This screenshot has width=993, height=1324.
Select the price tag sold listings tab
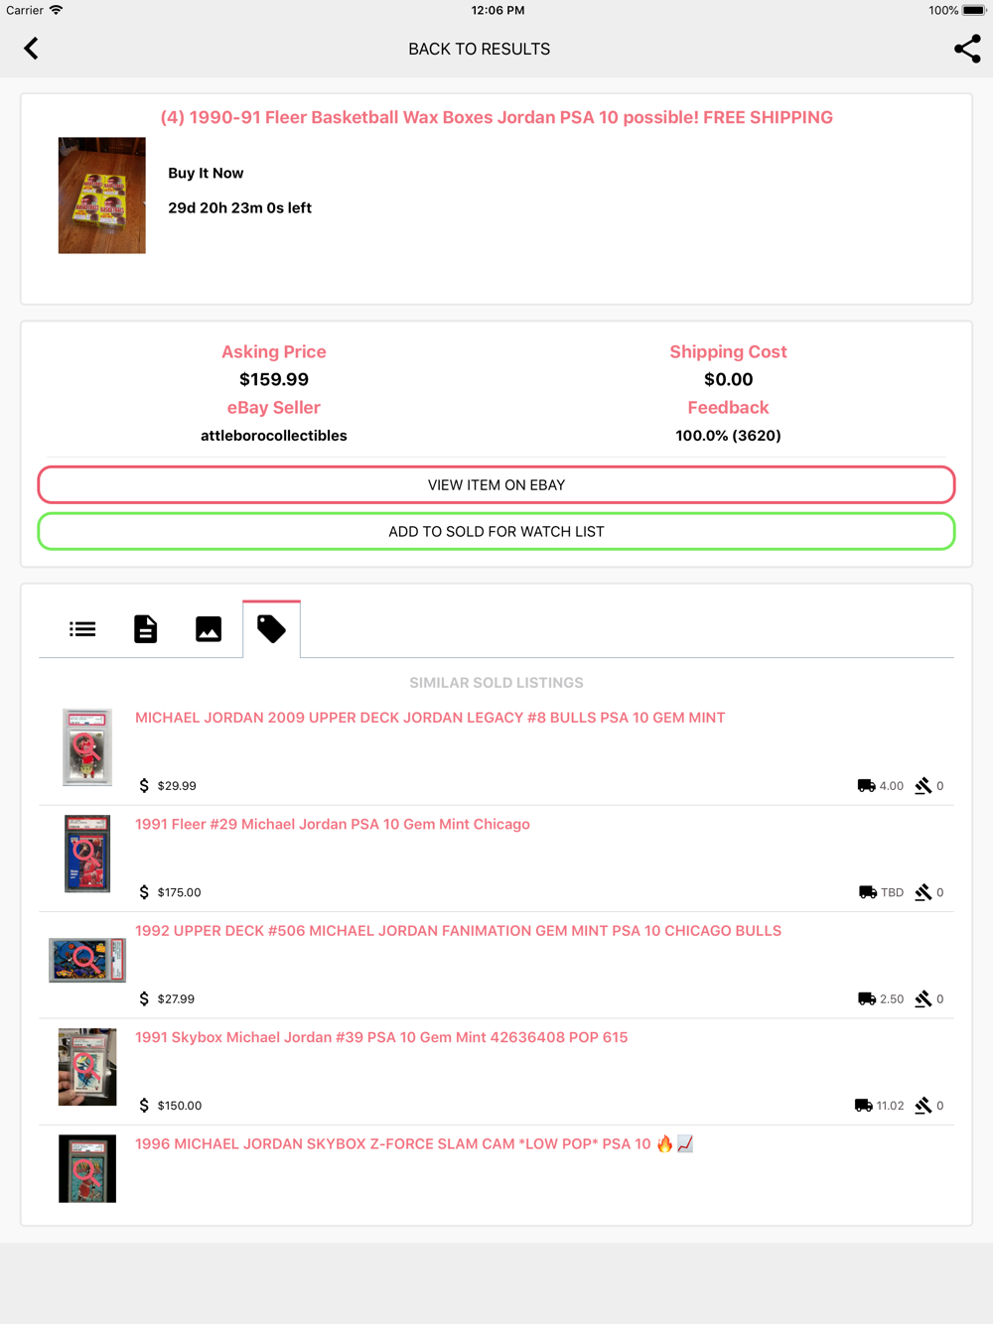pos(271,628)
